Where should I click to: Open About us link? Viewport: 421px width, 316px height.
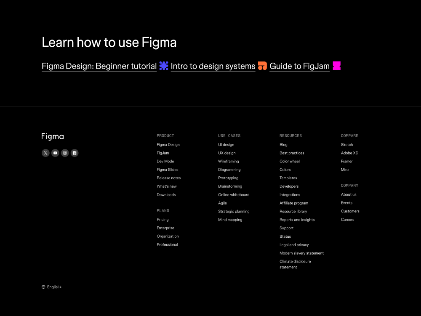coord(349,194)
